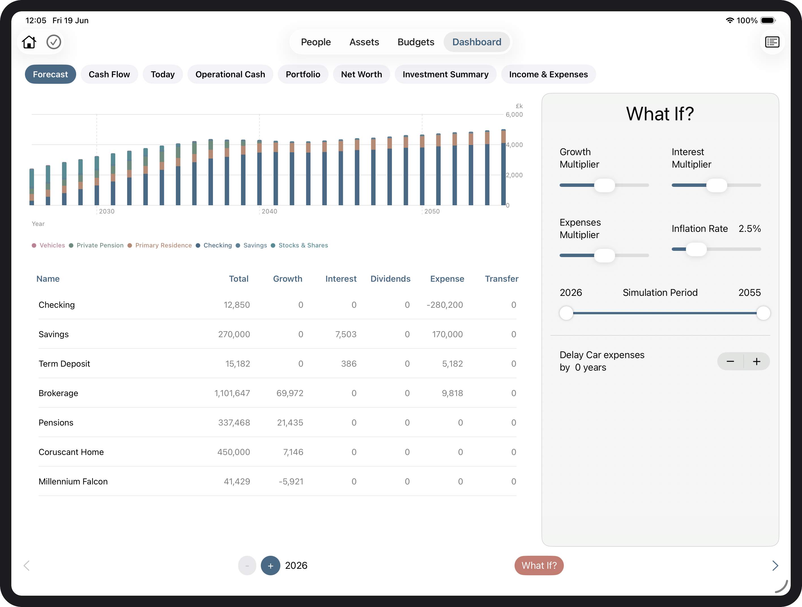Click the Dividends column header

pyautogui.click(x=391, y=279)
